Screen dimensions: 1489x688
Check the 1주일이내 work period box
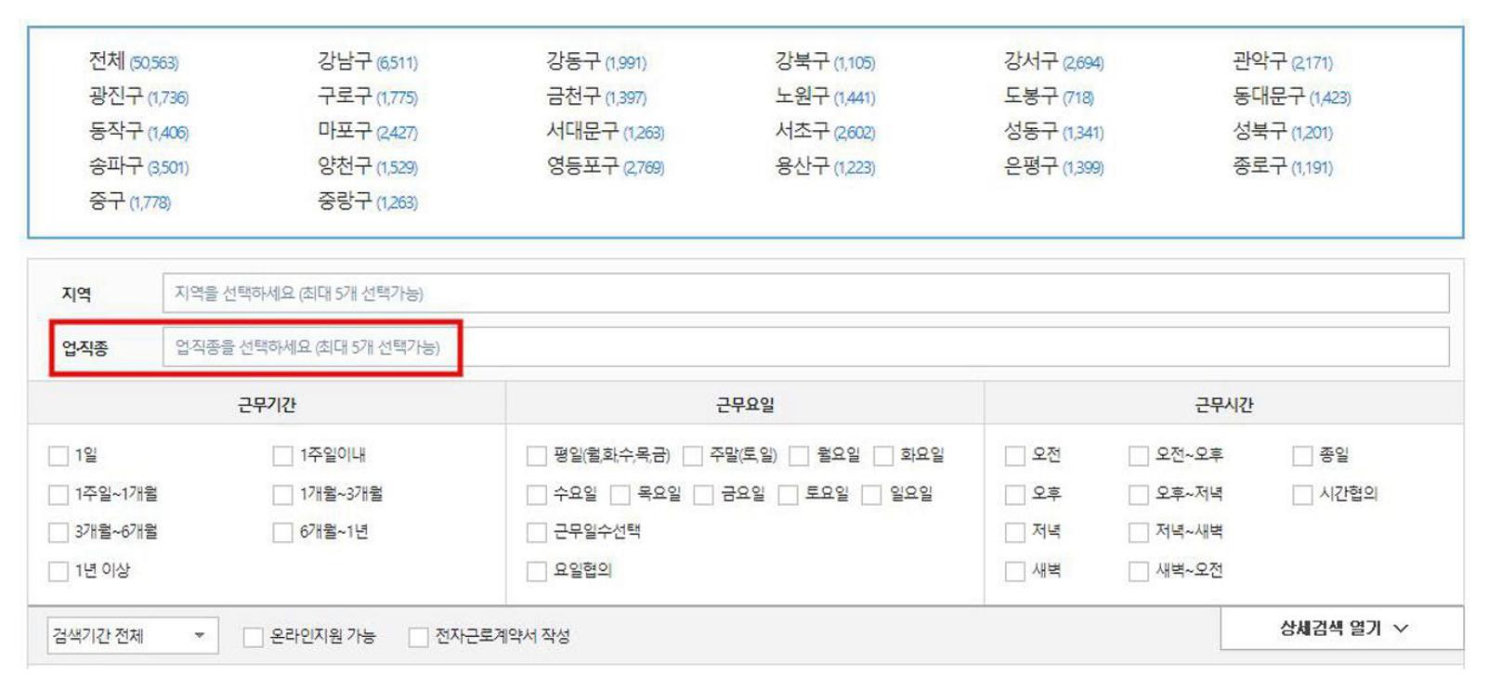pyautogui.click(x=282, y=456)
